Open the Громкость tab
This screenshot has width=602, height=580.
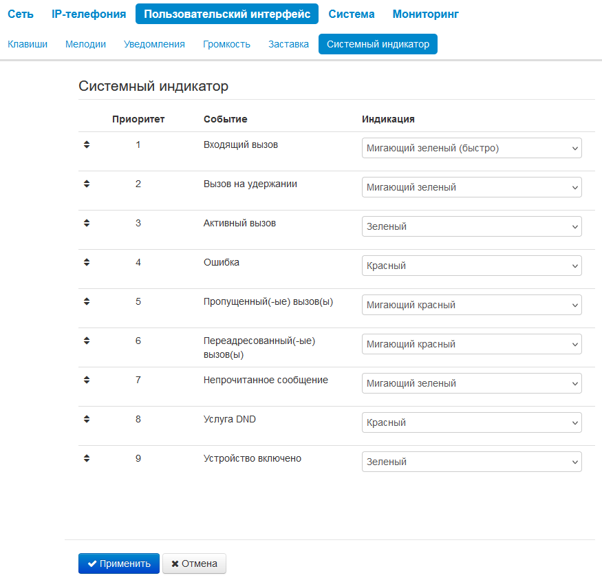point(226,44)
